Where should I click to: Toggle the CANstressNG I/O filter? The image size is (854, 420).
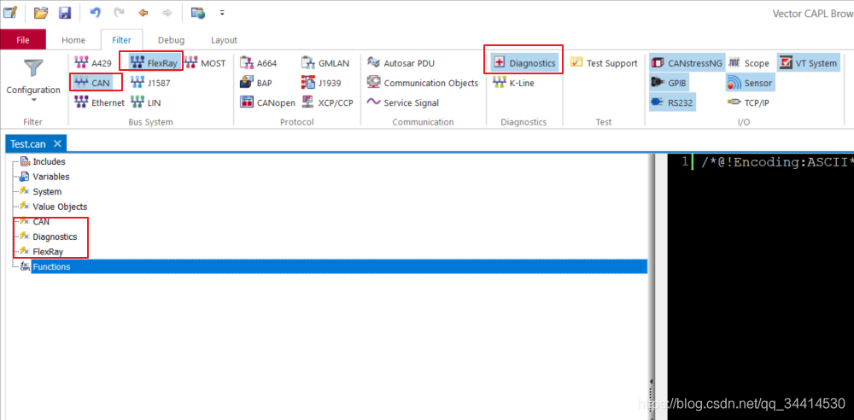click(687, 63)
